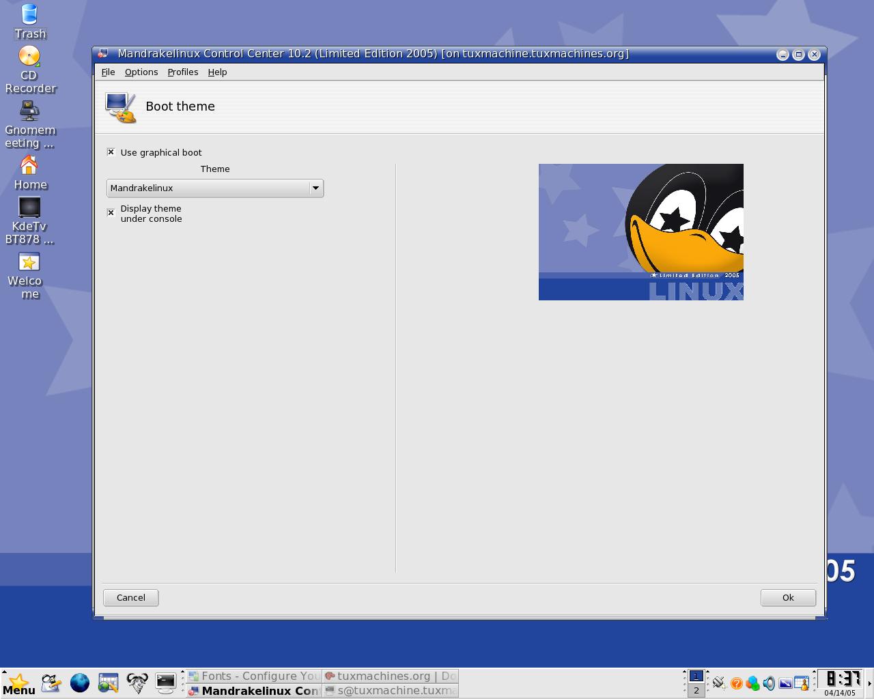Launch the blue globe web browser

(80, 683)
